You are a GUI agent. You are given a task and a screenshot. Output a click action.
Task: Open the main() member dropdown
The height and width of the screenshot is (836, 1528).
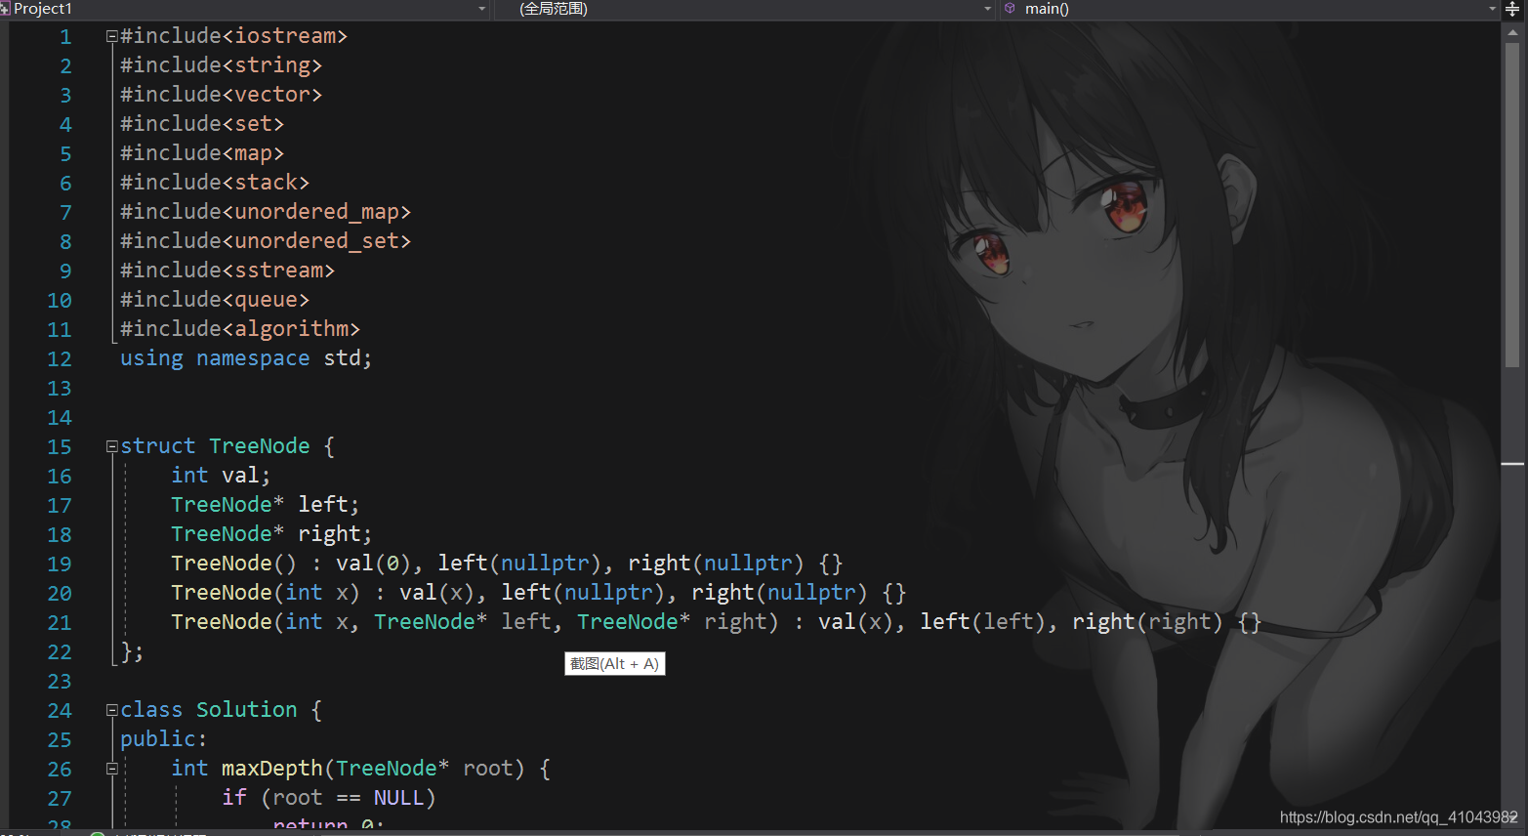(1250, 9)
